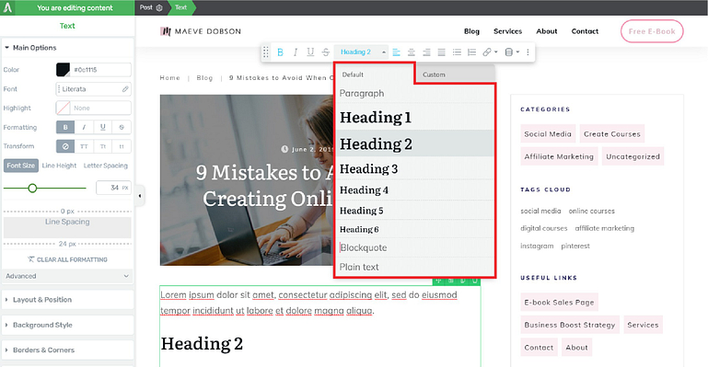Align text left in toolbar
The image size is (708, 367).
(397, 52)
